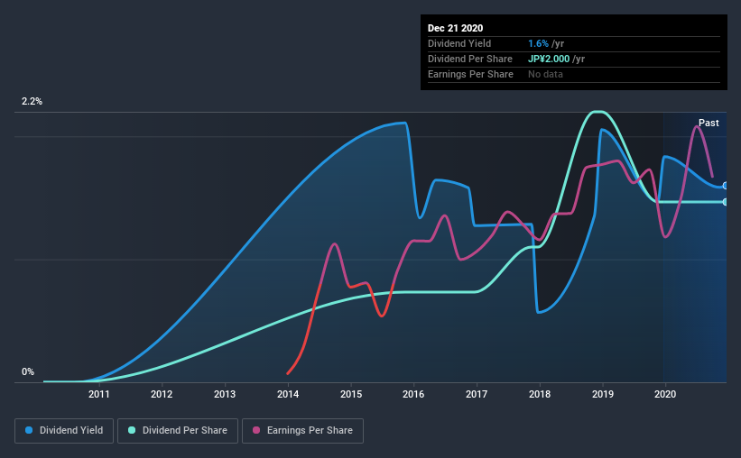This screenshot has width=741, height=458.
Task: Click the 'Dec 21 2020' tooltip date
Action: (x=455, y=28)
